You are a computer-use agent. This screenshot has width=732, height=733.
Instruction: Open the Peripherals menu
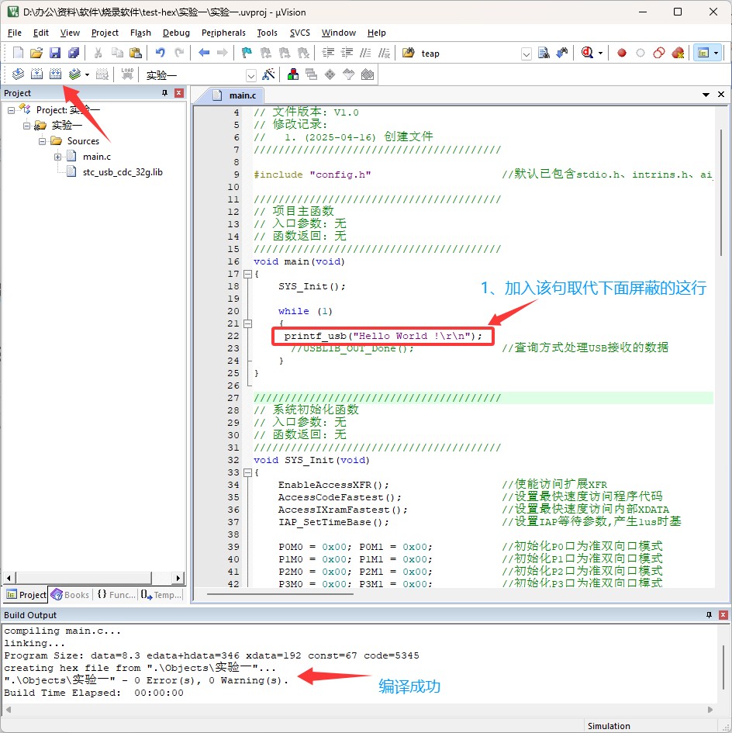point(223,33)
